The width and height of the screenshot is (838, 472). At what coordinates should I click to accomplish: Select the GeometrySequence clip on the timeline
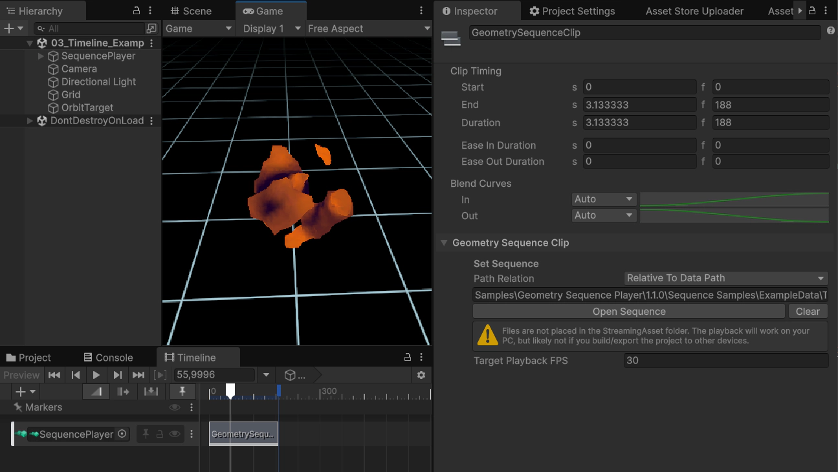click(x=243, y=434)
